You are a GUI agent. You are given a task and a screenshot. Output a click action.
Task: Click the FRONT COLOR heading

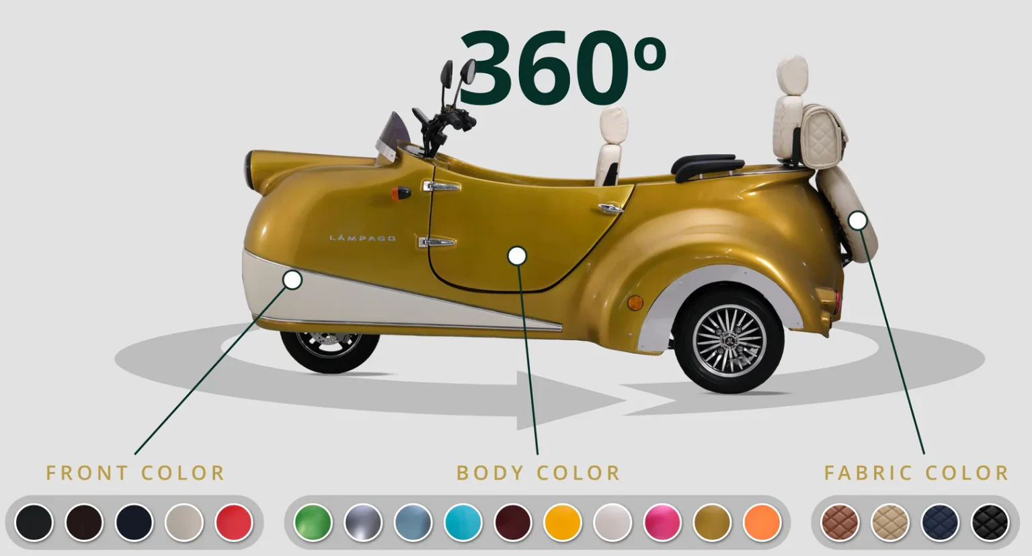click(x=134, y=473)
